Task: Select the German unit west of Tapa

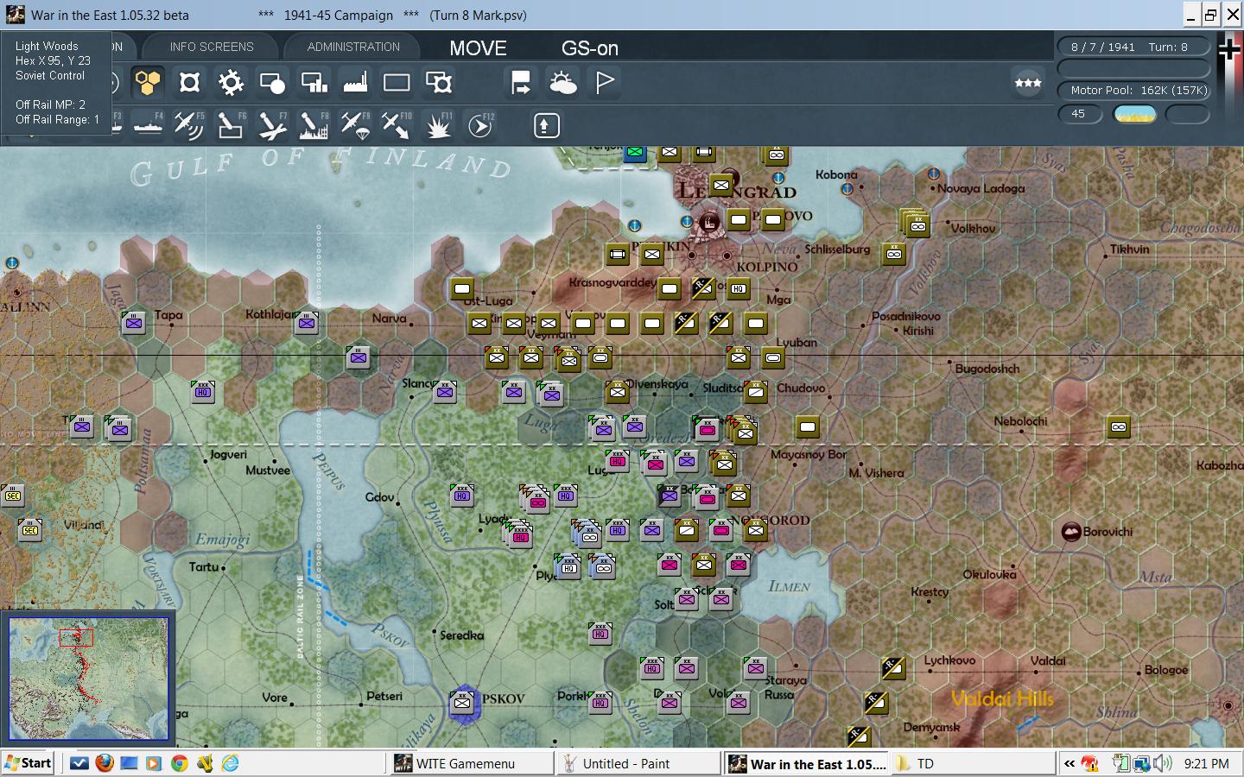Action: tap(134, 323)
